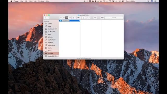Open the View menu
This screenshot has height=94, width=167.
[x=31, y=1]
